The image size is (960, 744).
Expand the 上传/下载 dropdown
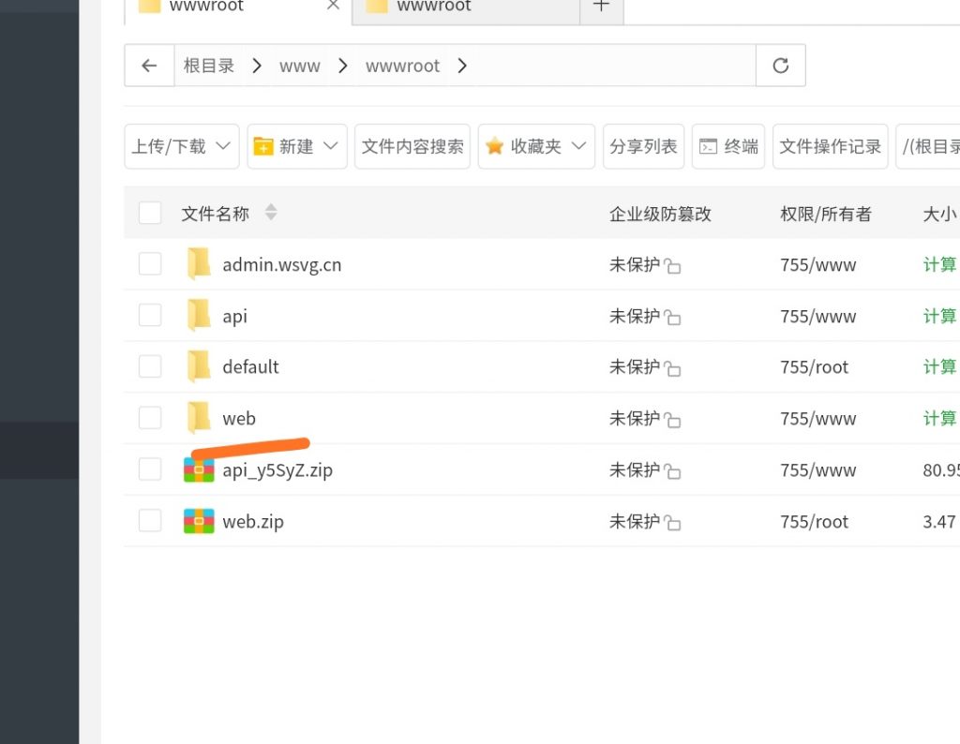181,146
